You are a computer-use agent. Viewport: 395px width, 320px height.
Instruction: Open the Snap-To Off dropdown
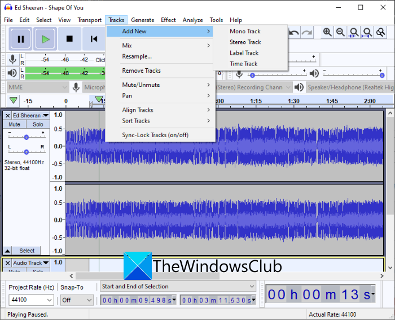77,300
